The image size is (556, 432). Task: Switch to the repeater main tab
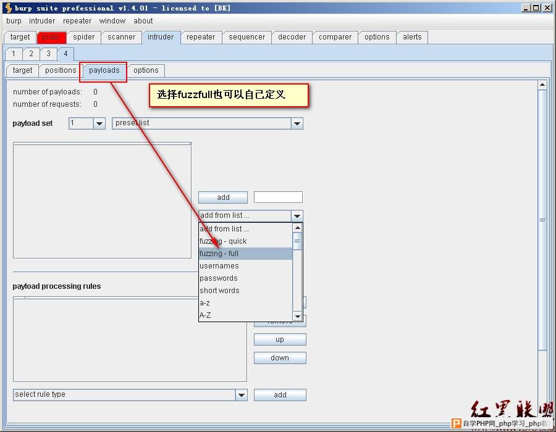click(201, 37)
